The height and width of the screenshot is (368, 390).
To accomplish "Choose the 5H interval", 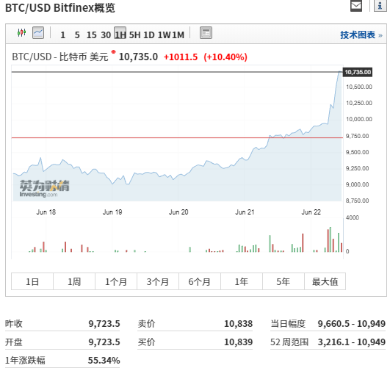I will point(134,35).
